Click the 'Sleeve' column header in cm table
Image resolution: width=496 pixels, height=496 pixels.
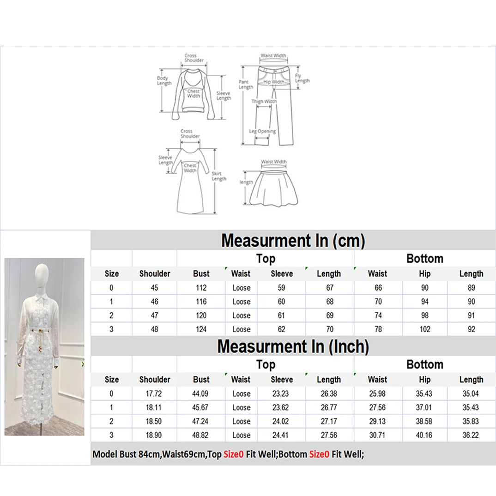[282, 273]
